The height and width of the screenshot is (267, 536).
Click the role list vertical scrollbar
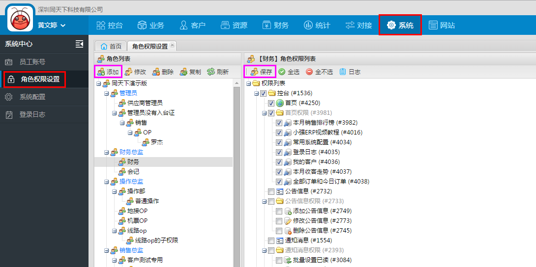pyautogui.click(x=236, y=173)
